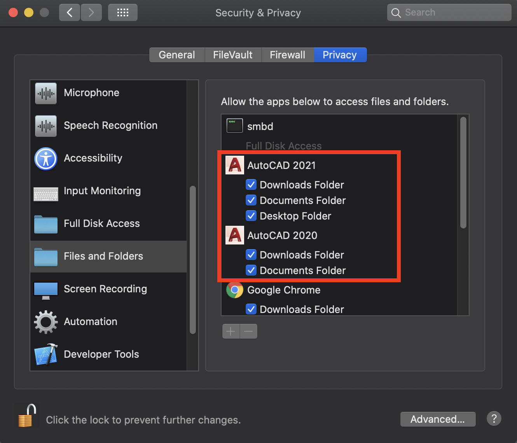Uncheck Downloads Folder for Google Chrome
The width and height of the screenshot is (517, 443).
(x=251, y=309)
